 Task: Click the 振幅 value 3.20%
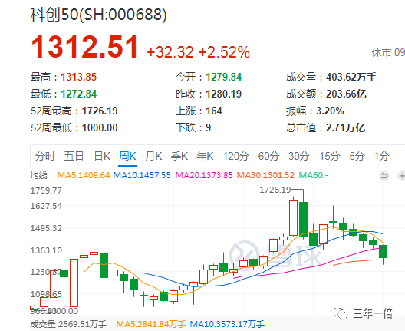330,111
